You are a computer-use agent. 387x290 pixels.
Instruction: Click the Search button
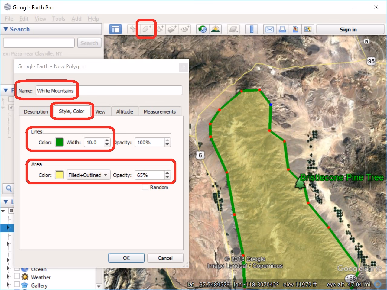[89, 43]
